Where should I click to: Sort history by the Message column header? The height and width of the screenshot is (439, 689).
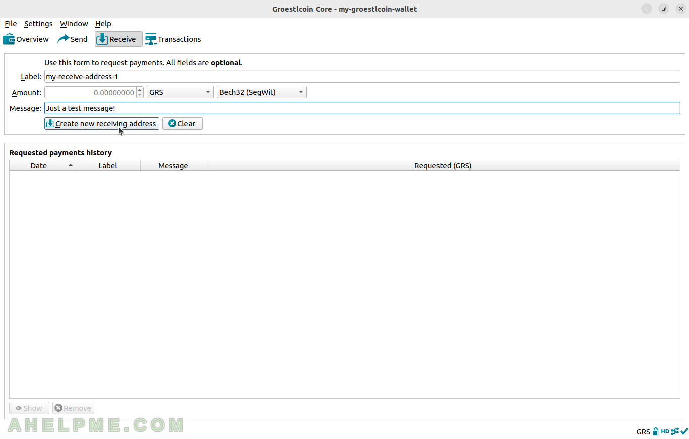(173, 165)
